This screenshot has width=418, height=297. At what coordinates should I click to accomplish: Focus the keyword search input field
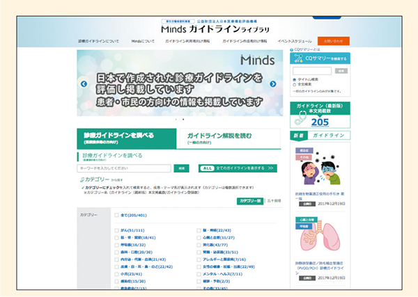(124, 168)
